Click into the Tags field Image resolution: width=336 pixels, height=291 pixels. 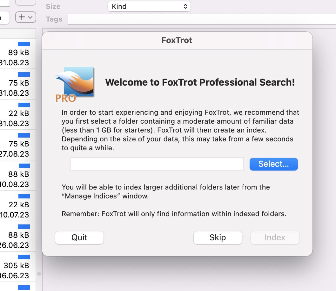point(202,19)
